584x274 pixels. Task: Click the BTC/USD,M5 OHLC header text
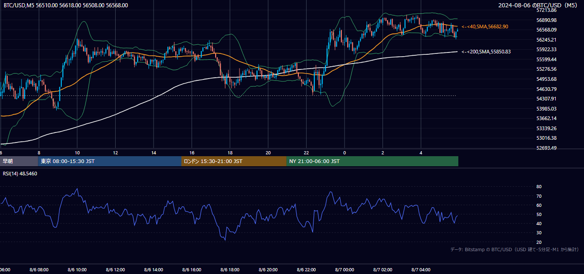coord(66,5)
